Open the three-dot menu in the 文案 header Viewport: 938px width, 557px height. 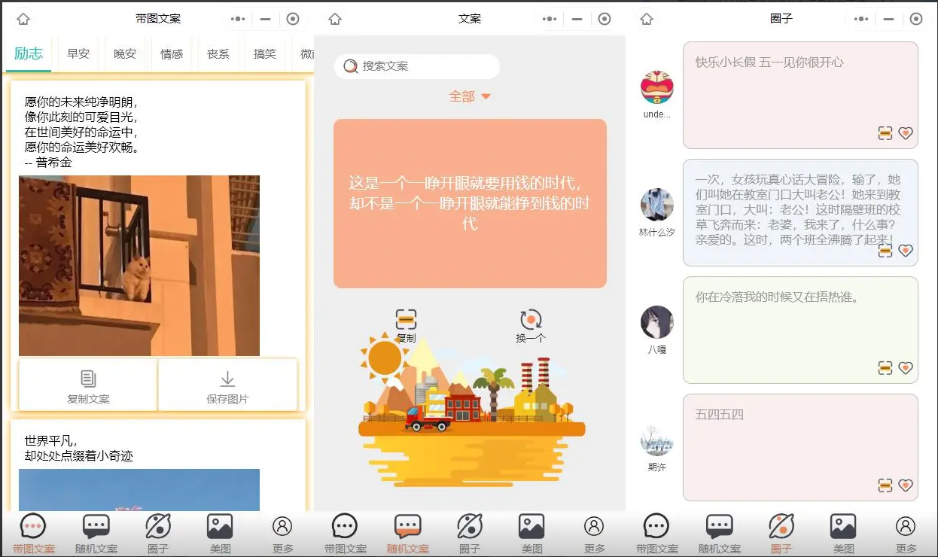point(549,19)
